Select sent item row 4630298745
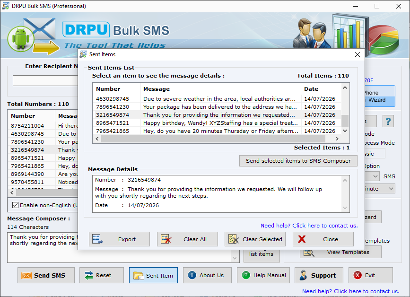 coord(217,99)
